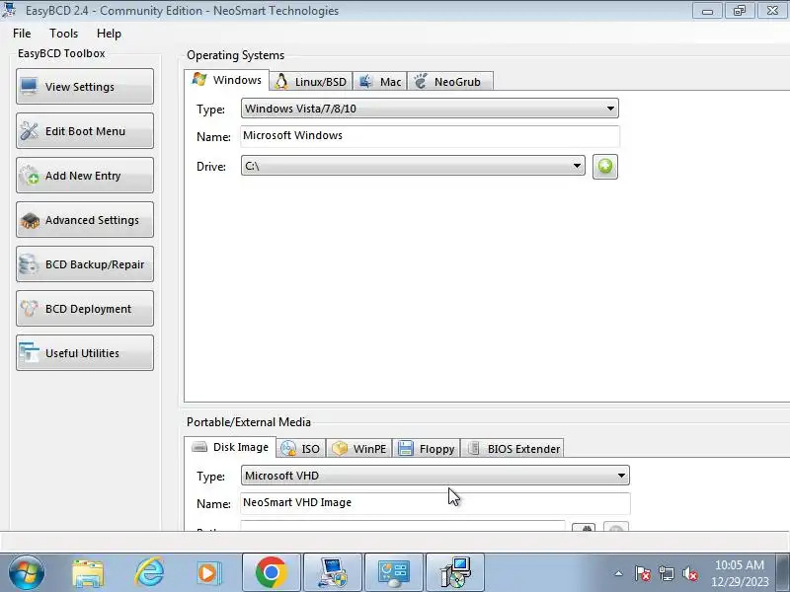Open the Windows Start menu
Viewport: 790px width, 592px height.
click(x=26, y=573)
